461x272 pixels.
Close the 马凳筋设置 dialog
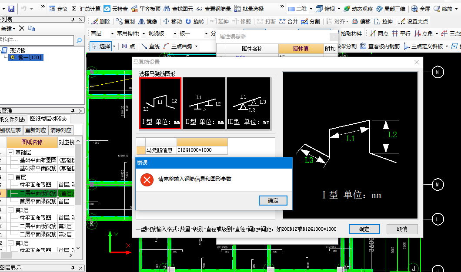click(416, 62)
